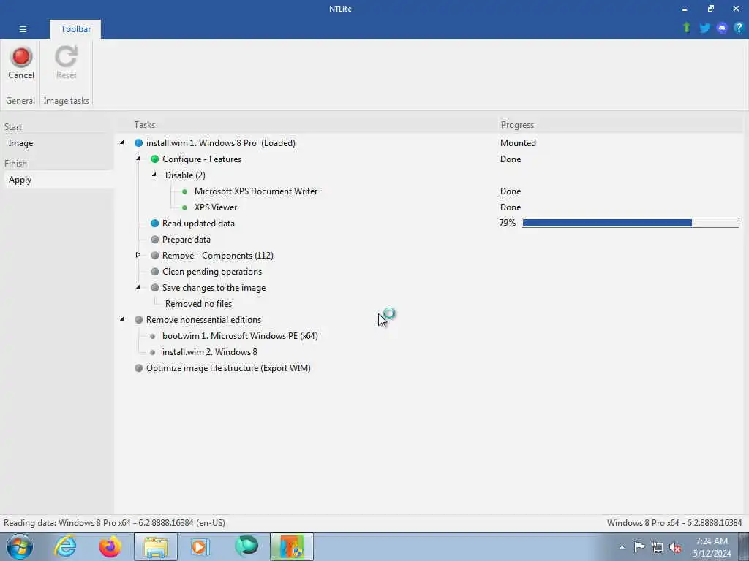Click the Reset icon in the toolbar
Screen dimensions: 749x561
[66, 63]
